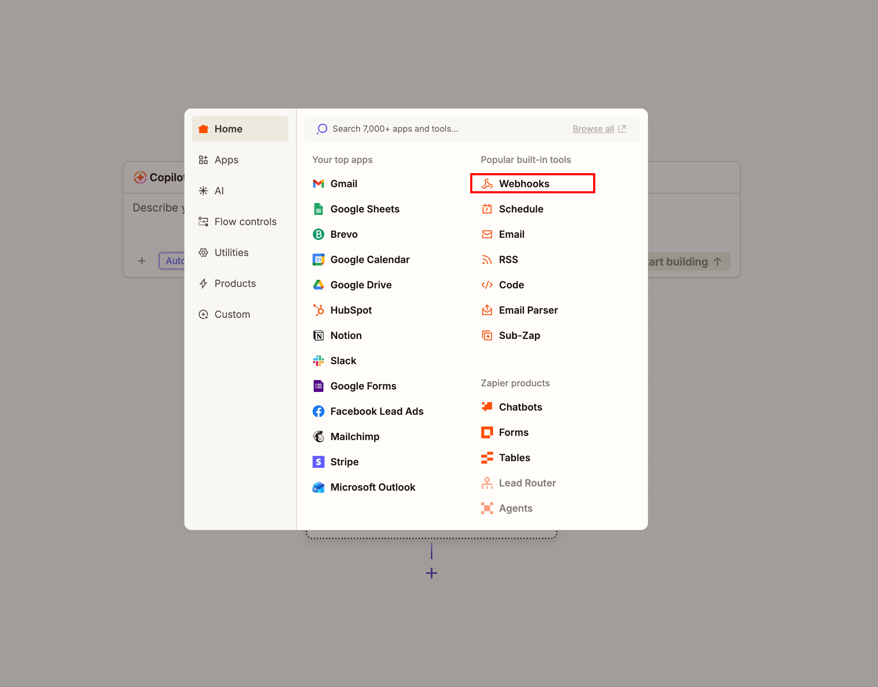Open the Custom category
This screenshot has height=687, width=878.
pos(240,315)
